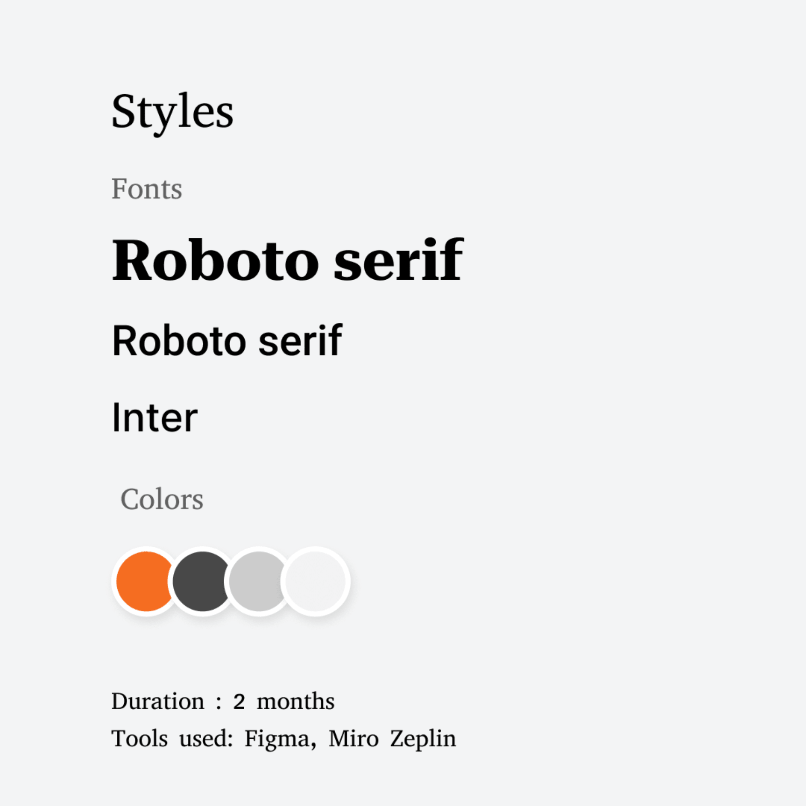
Task: Click the word Roboto in the bold sample
Action: point(215,260)
